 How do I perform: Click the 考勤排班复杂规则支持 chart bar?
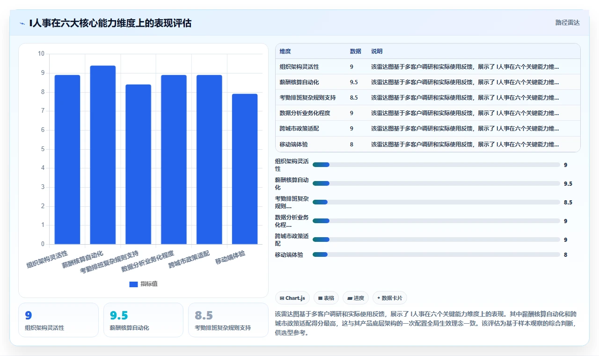tap(139, 164)
